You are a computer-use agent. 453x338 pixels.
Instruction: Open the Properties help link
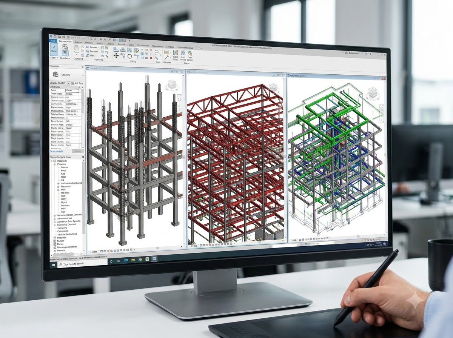pos(57,151)
